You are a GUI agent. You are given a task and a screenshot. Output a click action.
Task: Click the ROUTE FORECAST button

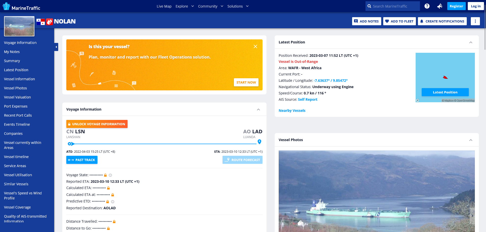(x=242, y=160)
